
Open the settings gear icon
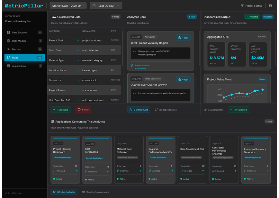point(270,6)
